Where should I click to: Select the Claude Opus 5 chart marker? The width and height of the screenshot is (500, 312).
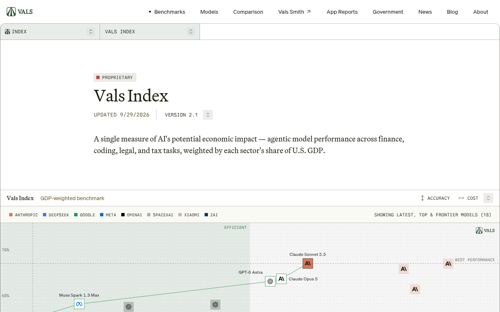[281, 279]
